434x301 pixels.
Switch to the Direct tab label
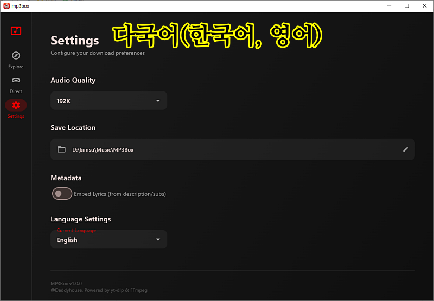click(x=16, y=91)
